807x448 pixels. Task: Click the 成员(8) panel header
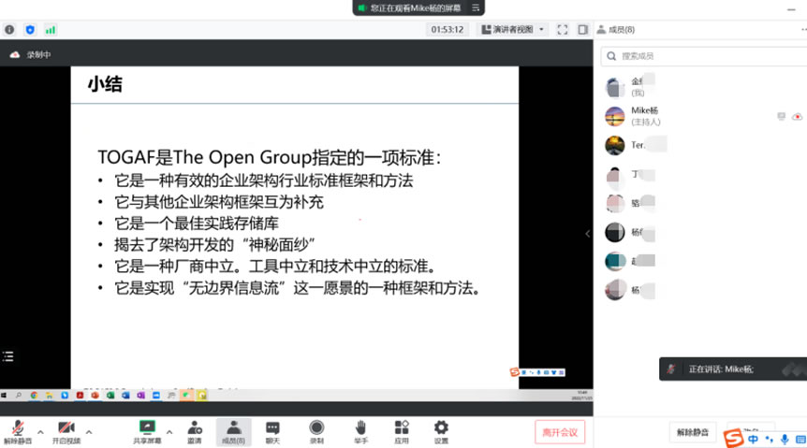click(x=615, y=30)
